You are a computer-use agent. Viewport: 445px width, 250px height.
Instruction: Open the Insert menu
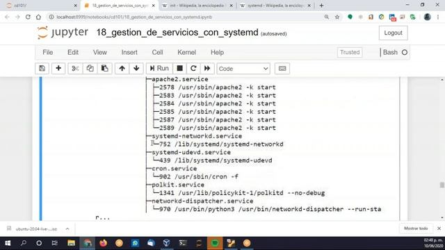click(129, 53)
